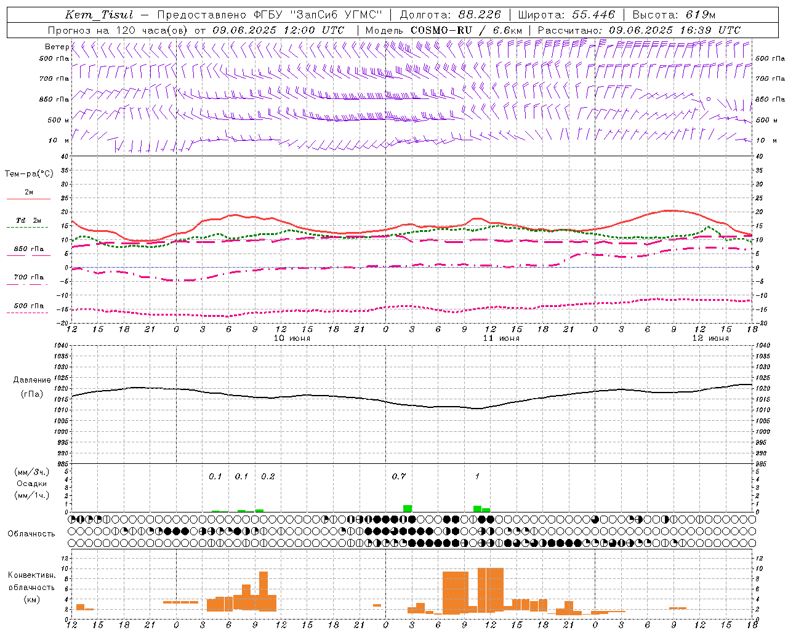The width and height of the screenshot is (788, 630).
Task: Click the tallest orange convective cloud bar
Action: pyautogui.click(x=490, y=590)
